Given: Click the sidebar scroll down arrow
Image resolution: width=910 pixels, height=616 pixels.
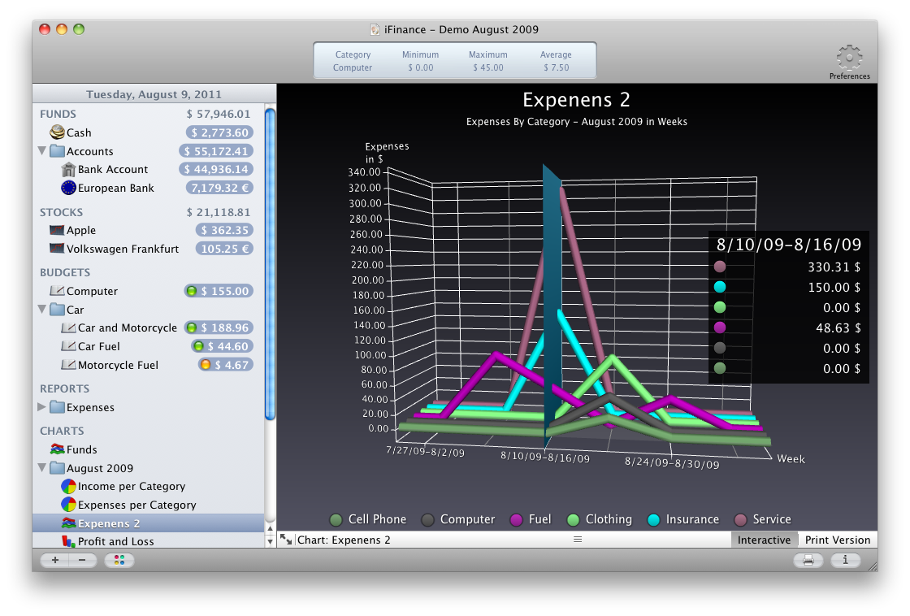Looking at the screenshot, I should [x=270, y=541].
